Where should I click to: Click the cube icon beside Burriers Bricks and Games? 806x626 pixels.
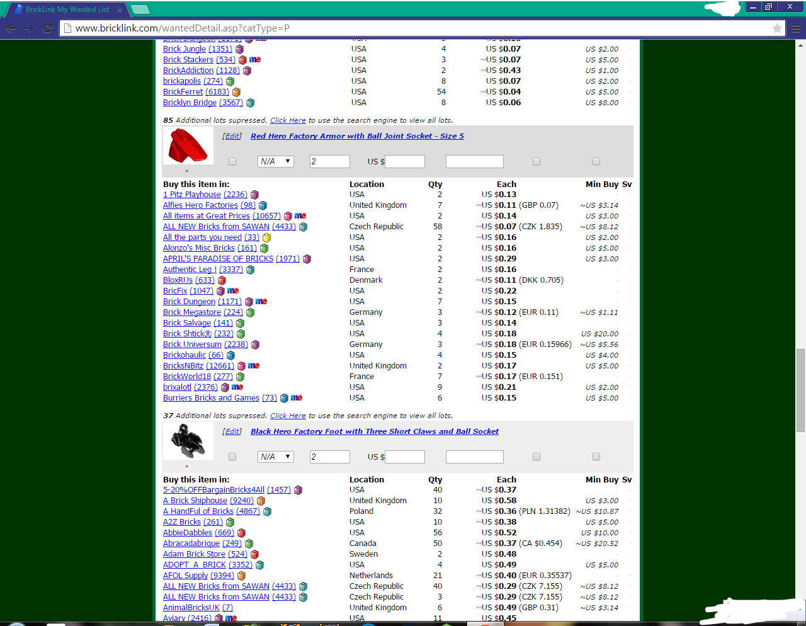(285, 399)
